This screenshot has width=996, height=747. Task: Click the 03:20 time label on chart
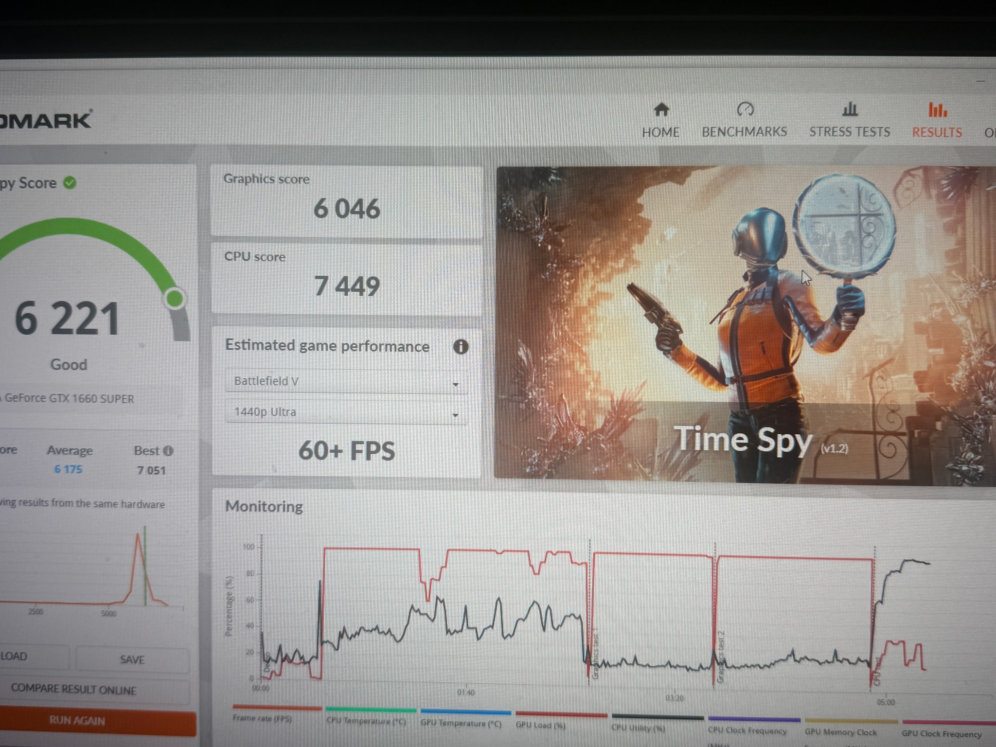(674, 698)
